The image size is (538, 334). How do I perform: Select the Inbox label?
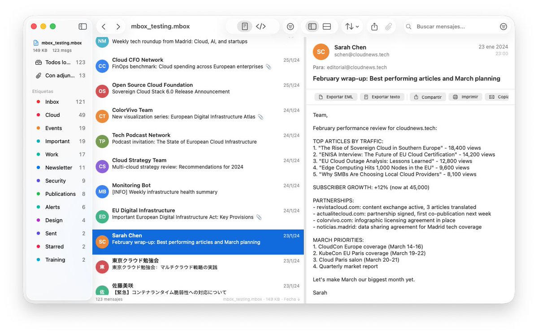coord(60,102)
